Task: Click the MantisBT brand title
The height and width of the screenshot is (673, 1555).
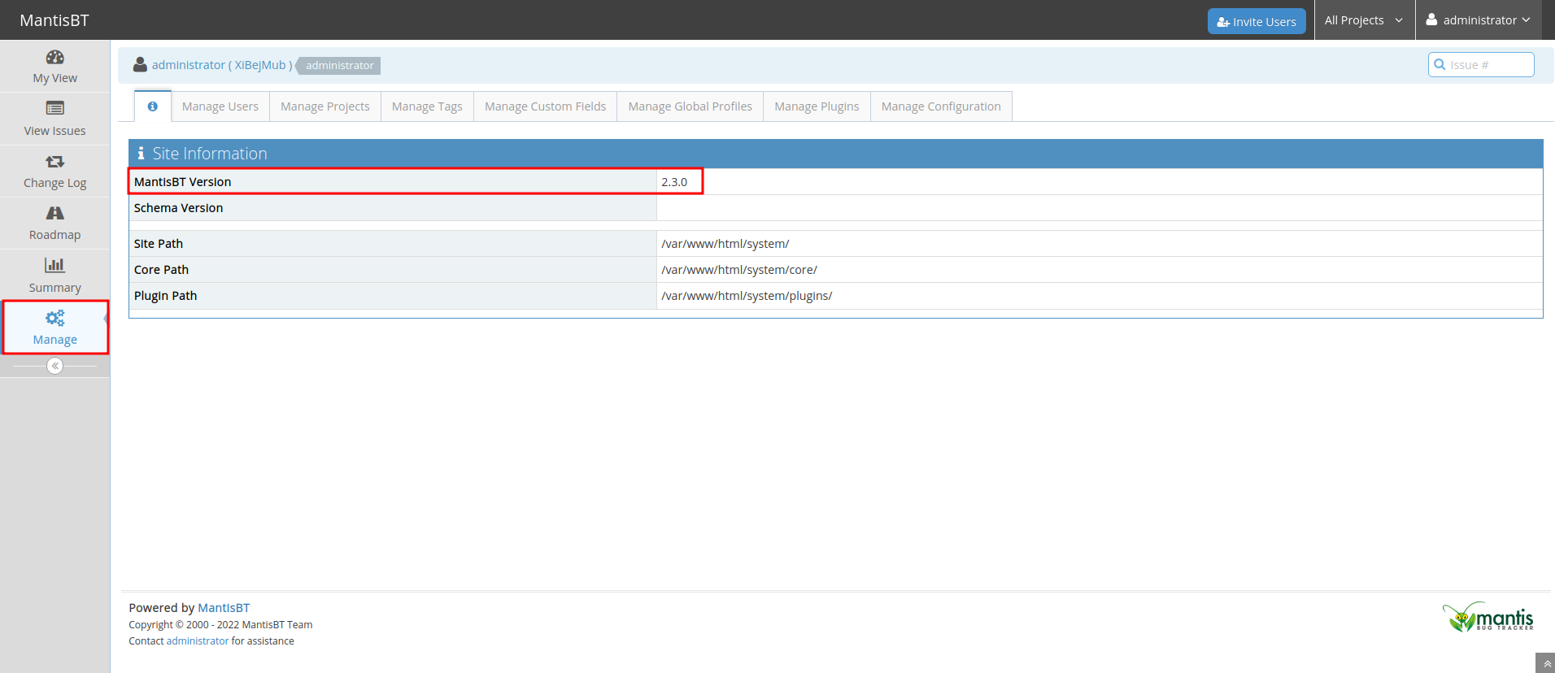Action: 54,20
